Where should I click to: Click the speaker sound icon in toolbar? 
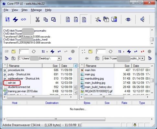coord(142,19)
